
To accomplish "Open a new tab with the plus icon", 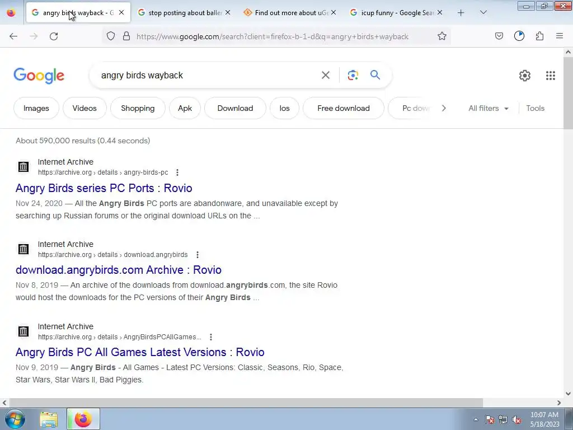I will pyautogui.click(x=461, y=13).
